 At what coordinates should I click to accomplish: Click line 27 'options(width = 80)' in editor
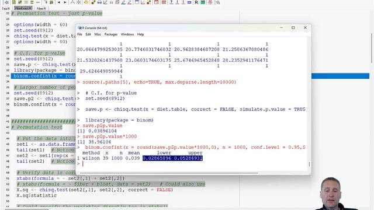coord(40,41)
